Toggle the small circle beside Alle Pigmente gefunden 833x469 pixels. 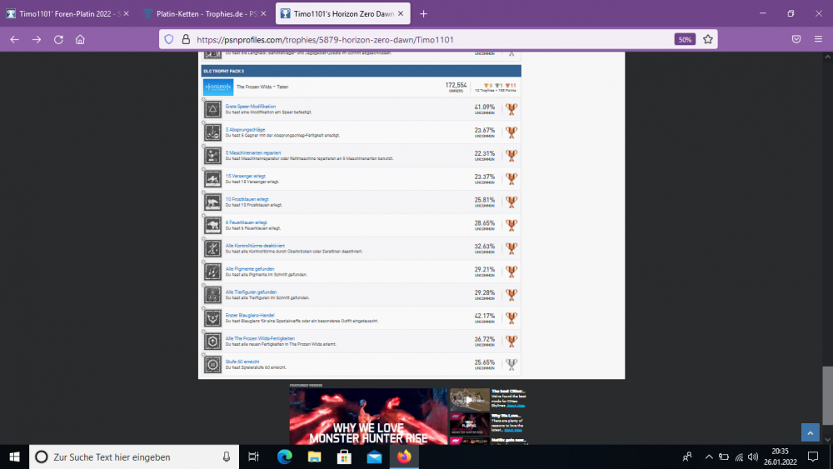204,262
